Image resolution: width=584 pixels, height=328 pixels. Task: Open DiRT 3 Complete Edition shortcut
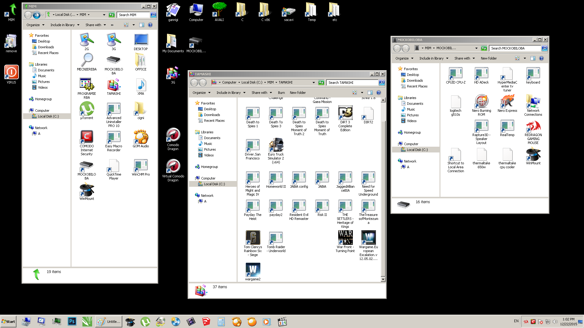click(x=345, y=113)
